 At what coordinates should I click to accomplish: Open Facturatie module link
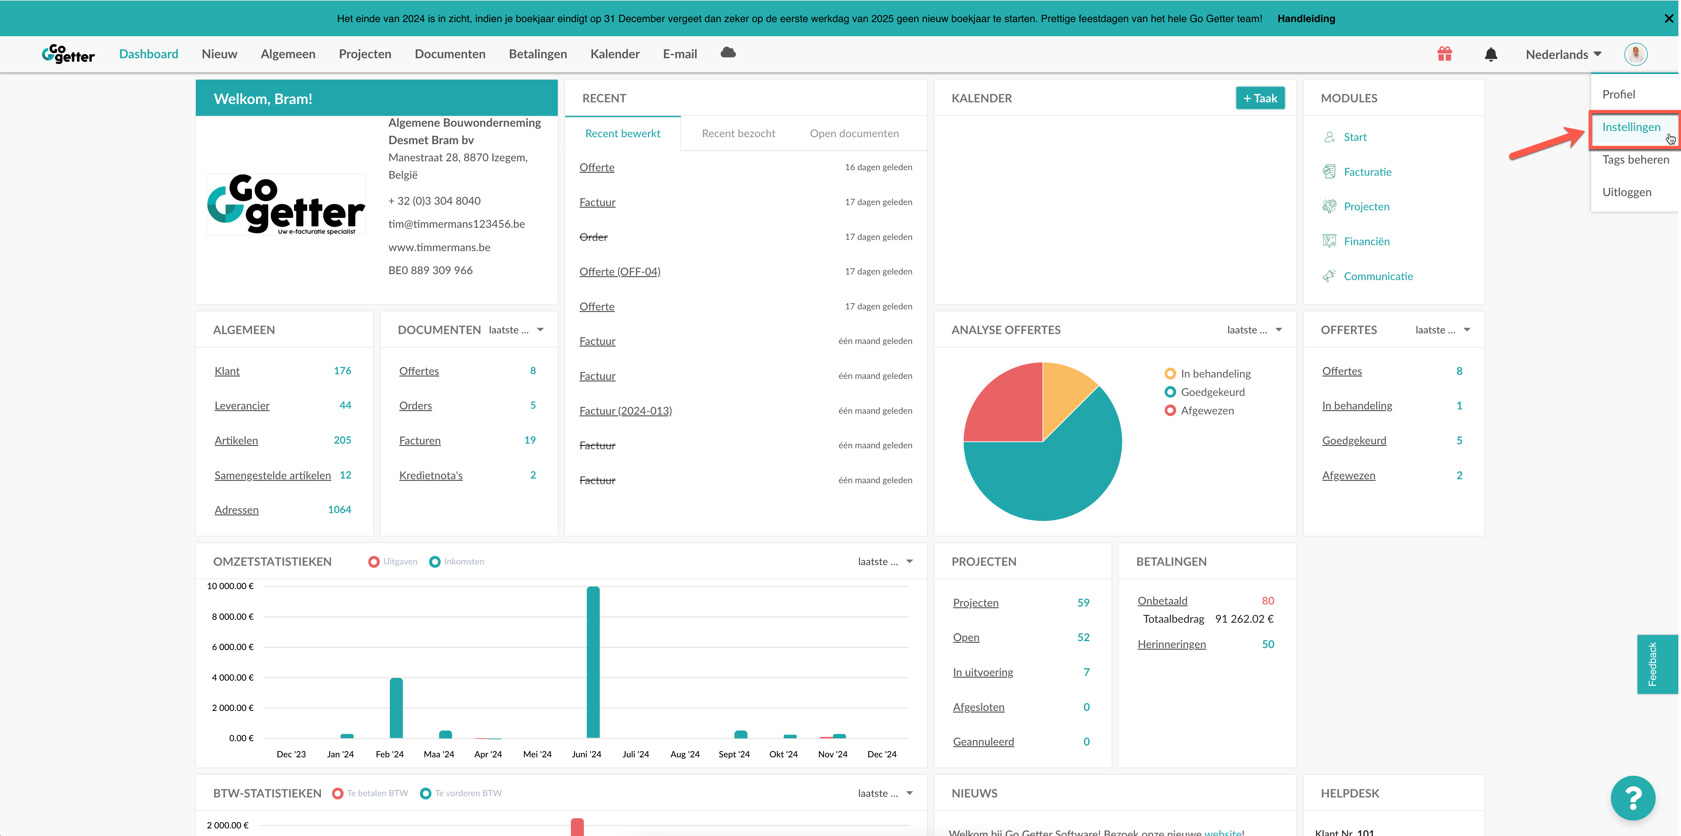pos(1368,171)
